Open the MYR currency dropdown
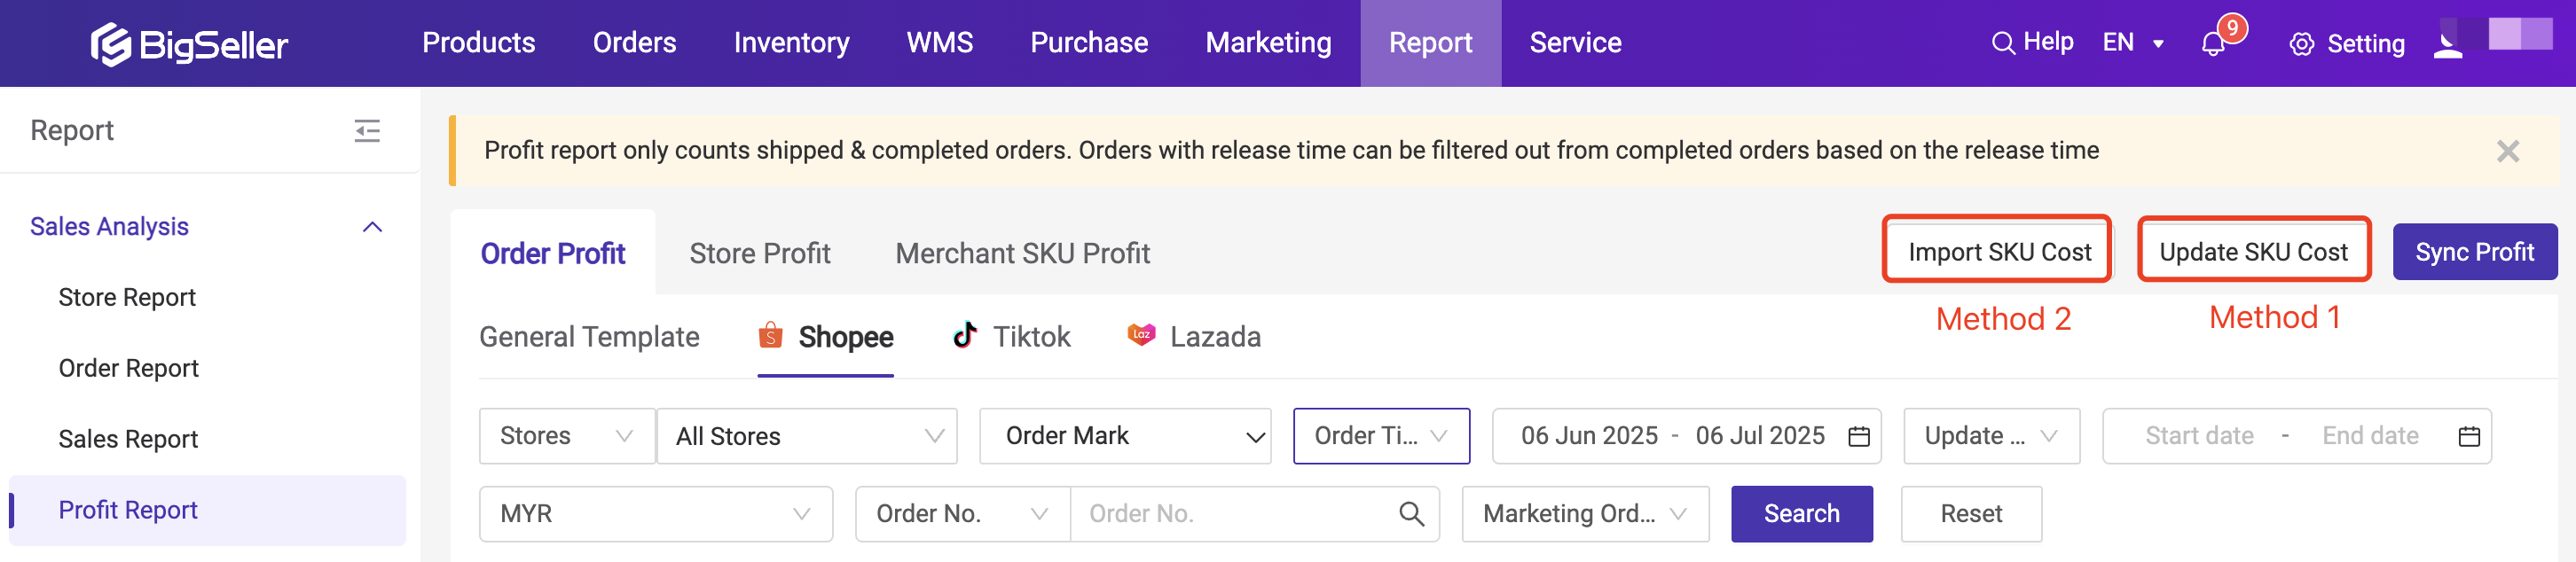The width and height of the screenshot is (2576, 562). pos(655,514)
